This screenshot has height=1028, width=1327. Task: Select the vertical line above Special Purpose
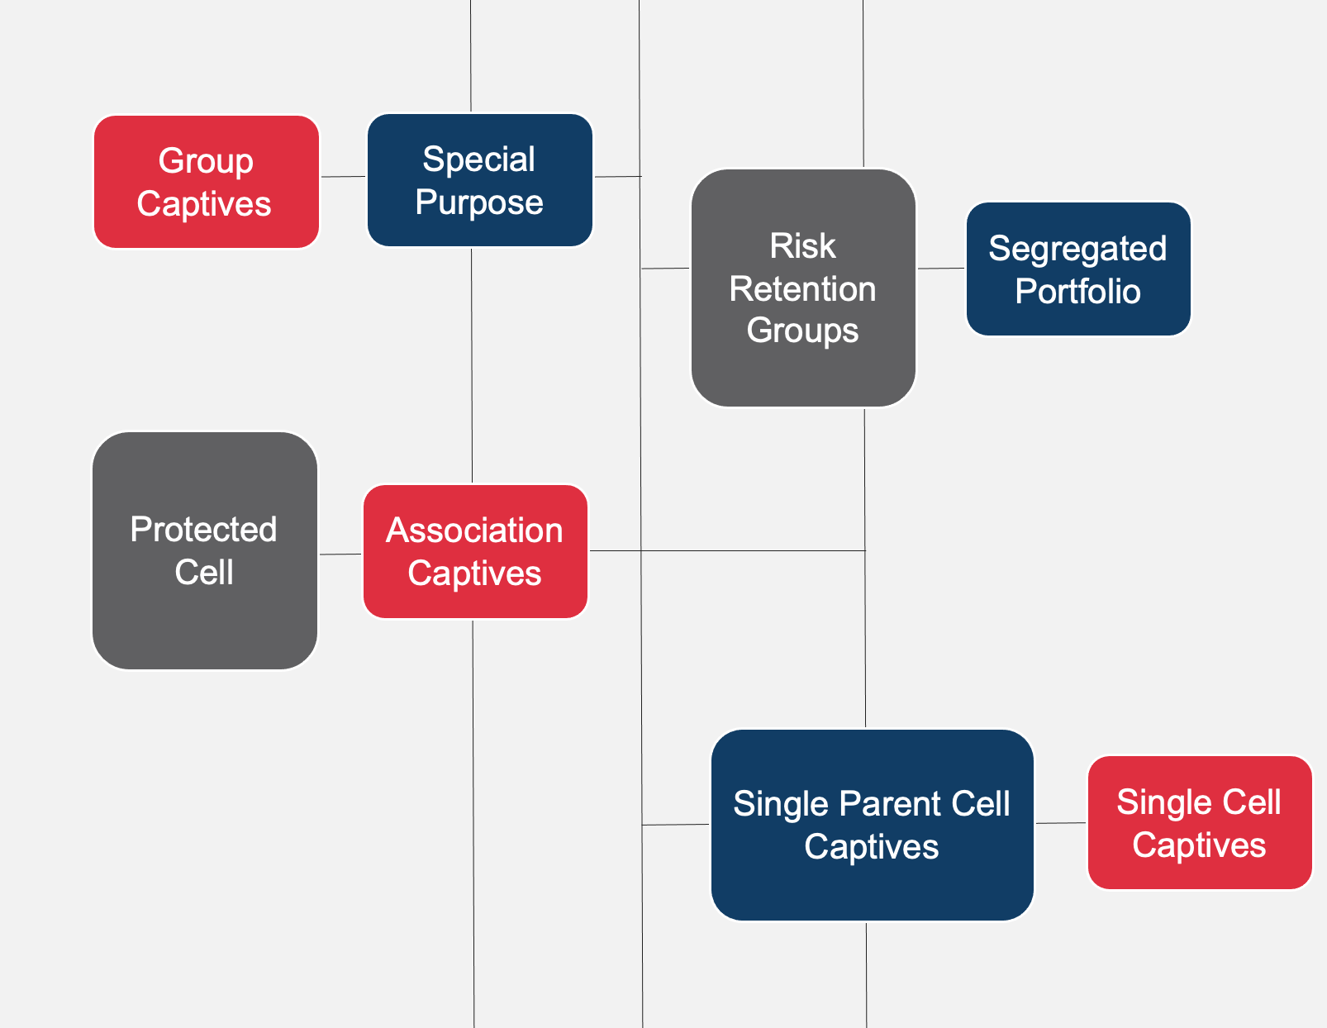(x=471, y=55)
